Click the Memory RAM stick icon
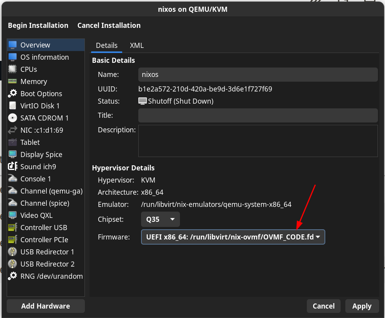385x318 pixels. 13,81
